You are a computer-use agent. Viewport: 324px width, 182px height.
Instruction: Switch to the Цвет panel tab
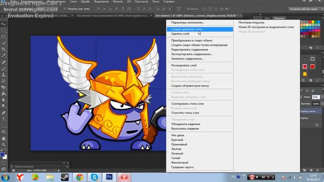coord(267,18)
